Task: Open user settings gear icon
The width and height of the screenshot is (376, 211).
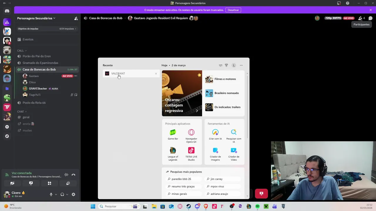Action: coord(73,194)
